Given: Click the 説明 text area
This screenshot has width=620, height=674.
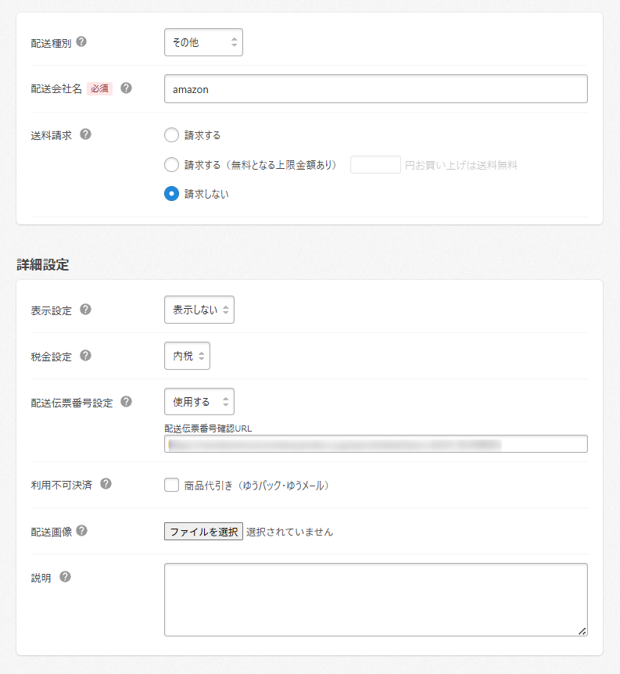Looking at the screenshot, I should click(x=375, y=600).
